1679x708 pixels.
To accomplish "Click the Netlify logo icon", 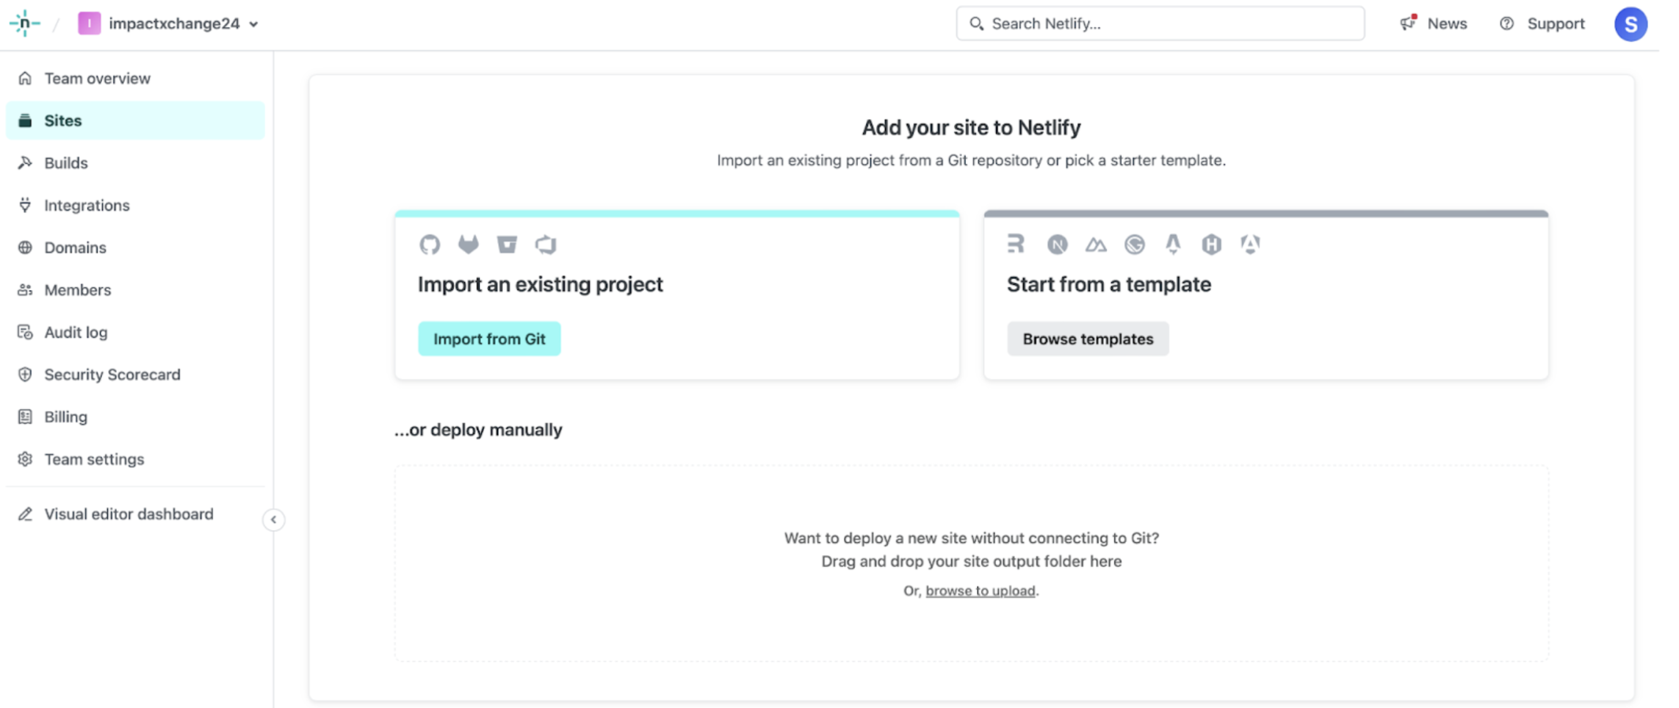I will pos(24,24).
